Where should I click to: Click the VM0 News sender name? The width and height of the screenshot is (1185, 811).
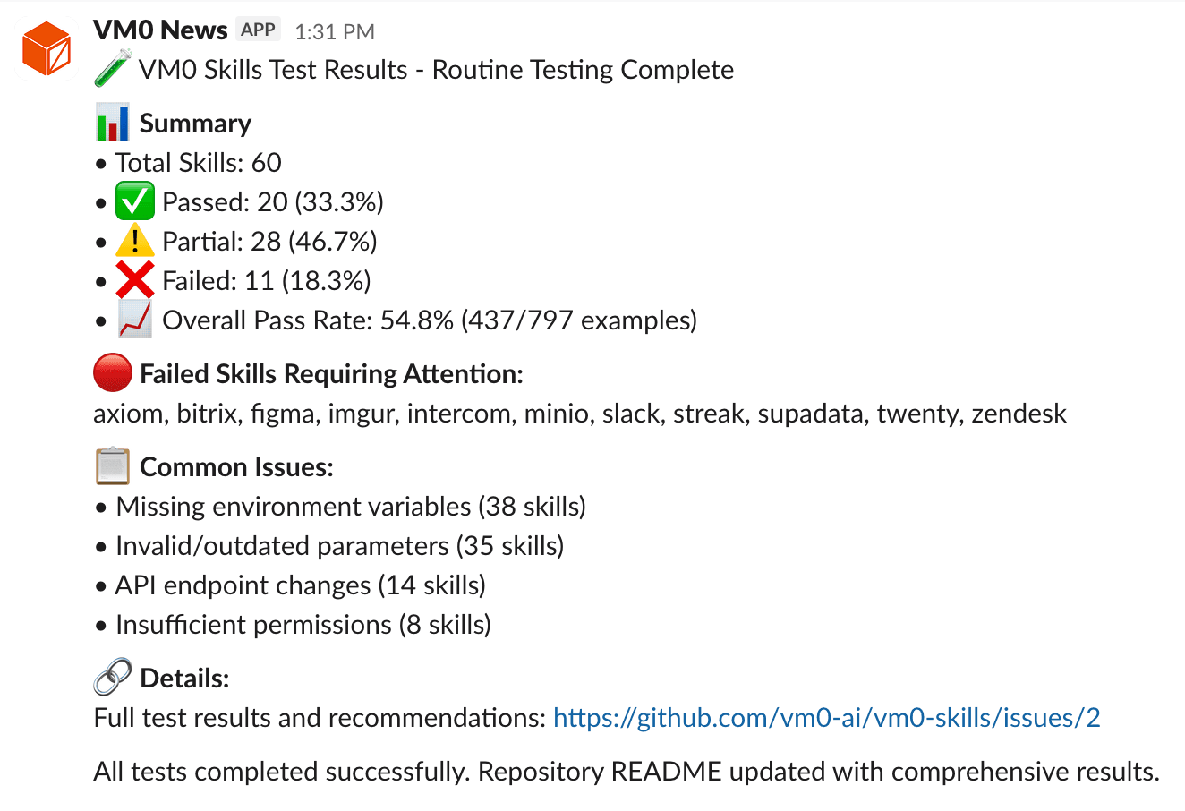(160, 30)
